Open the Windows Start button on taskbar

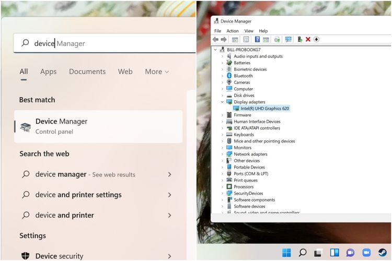click(286, 253)
